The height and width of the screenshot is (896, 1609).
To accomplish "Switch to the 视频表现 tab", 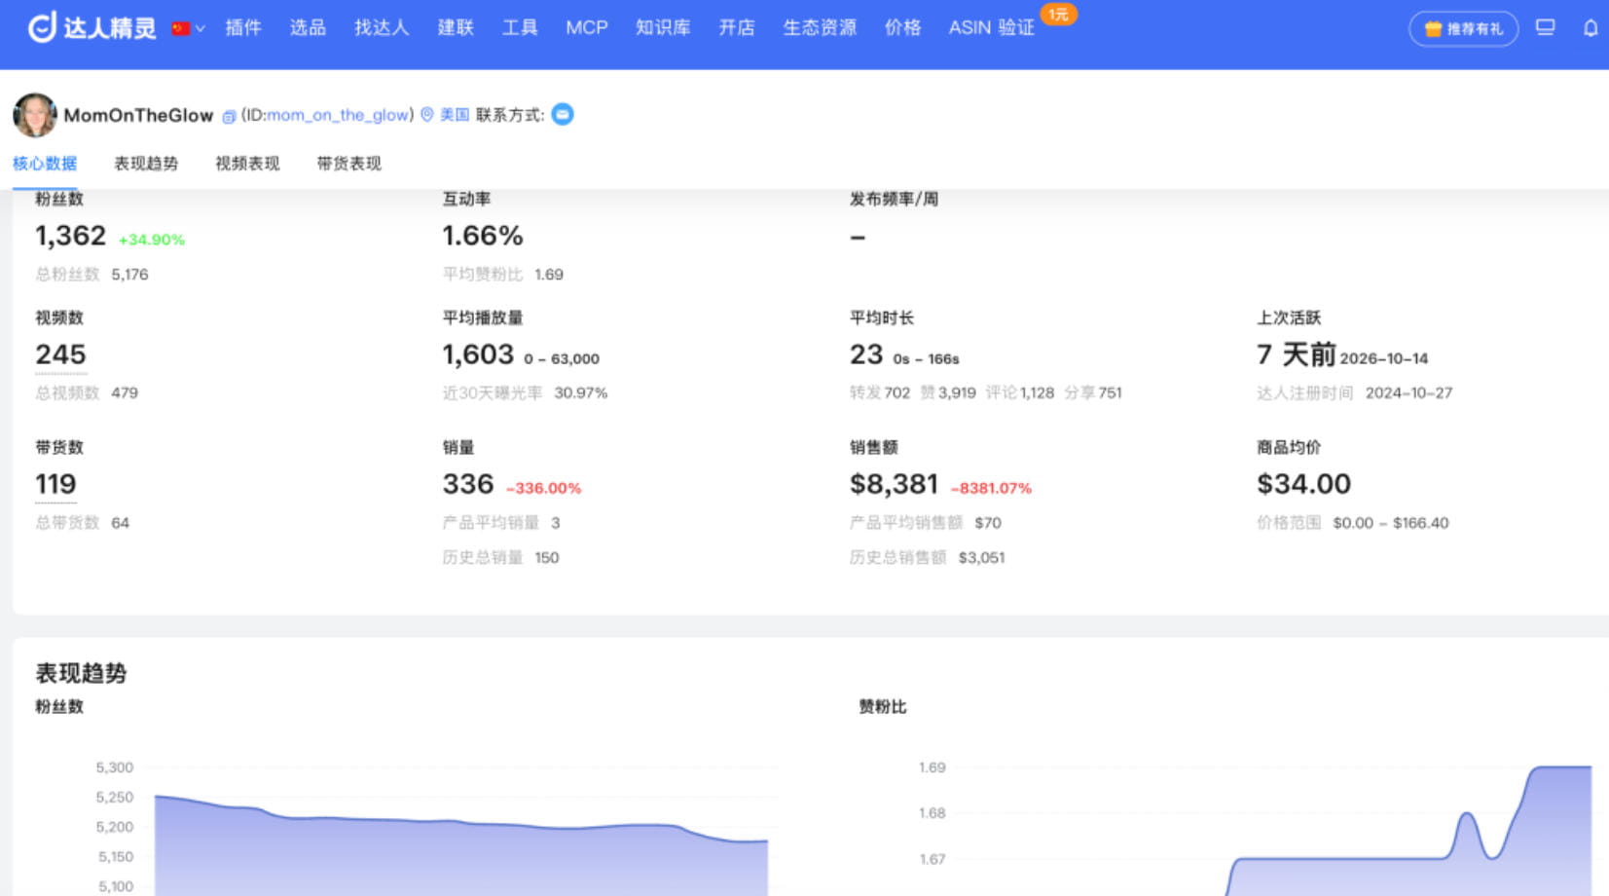I will pyautogui.click(x=247, y=164).
